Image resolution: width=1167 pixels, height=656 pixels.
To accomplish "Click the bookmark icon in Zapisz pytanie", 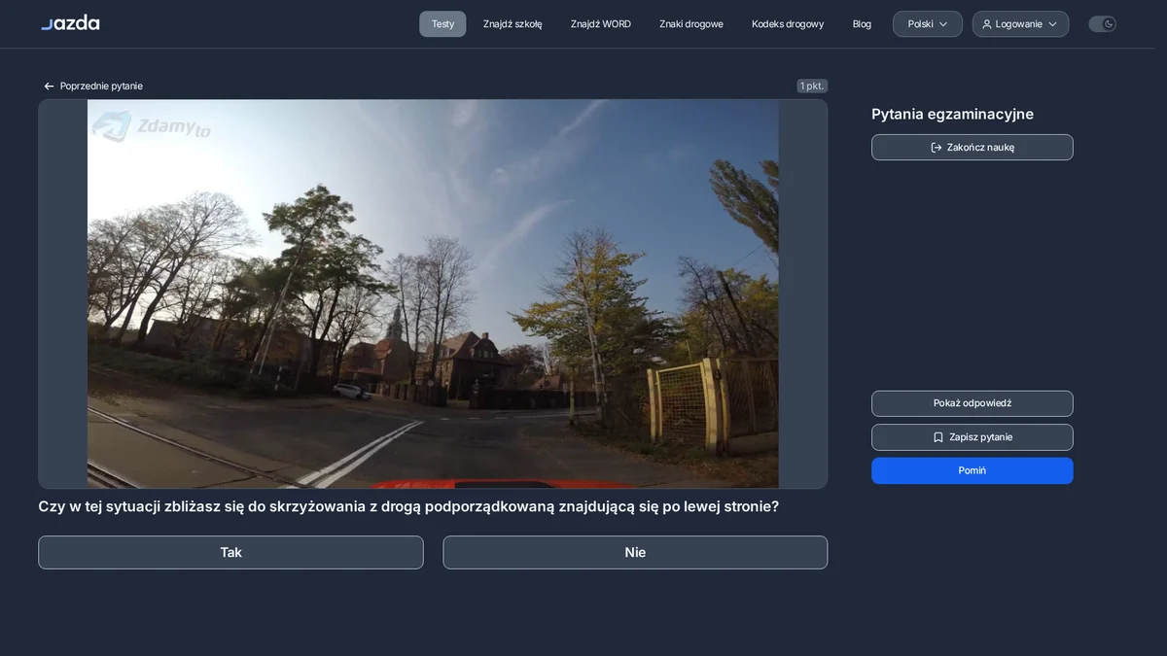I will (x=937, y=437).
